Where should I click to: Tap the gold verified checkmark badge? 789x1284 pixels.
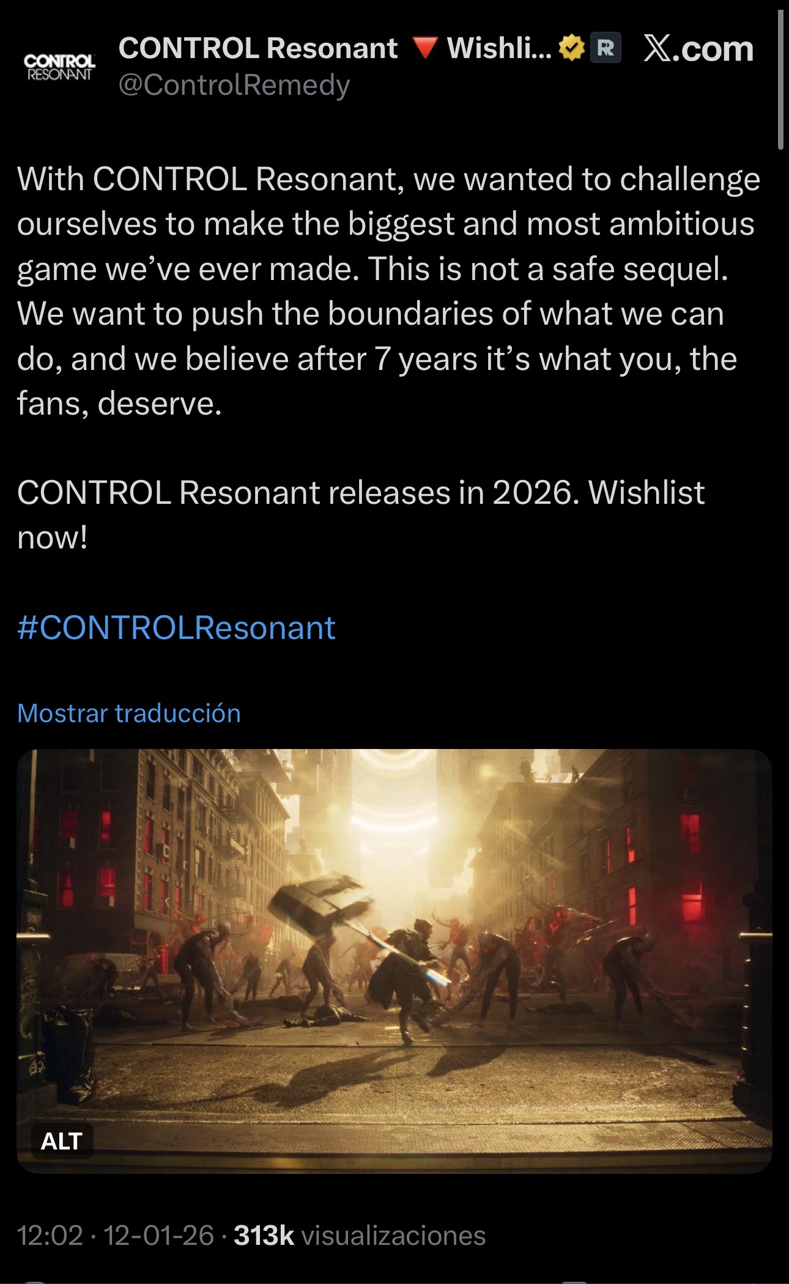[x=572, y=48]
